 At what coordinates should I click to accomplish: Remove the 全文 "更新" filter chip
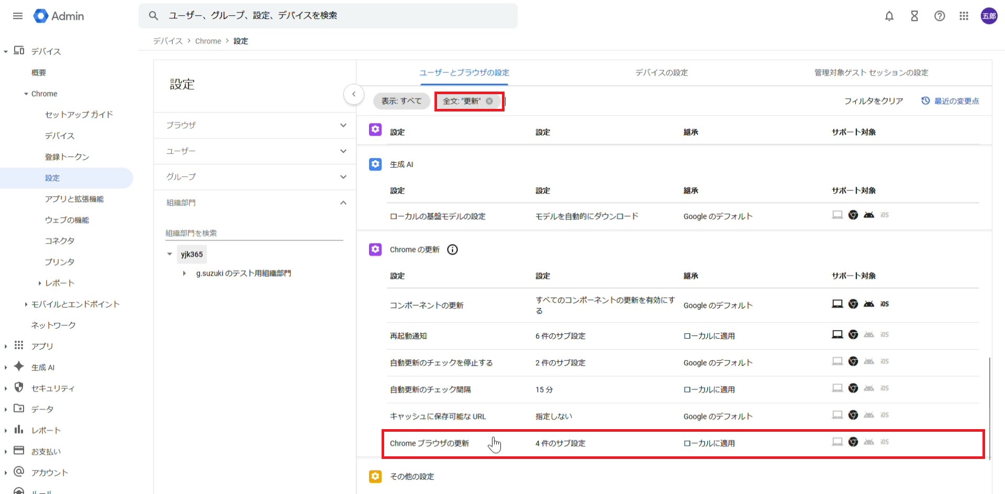tap(489, 101)
